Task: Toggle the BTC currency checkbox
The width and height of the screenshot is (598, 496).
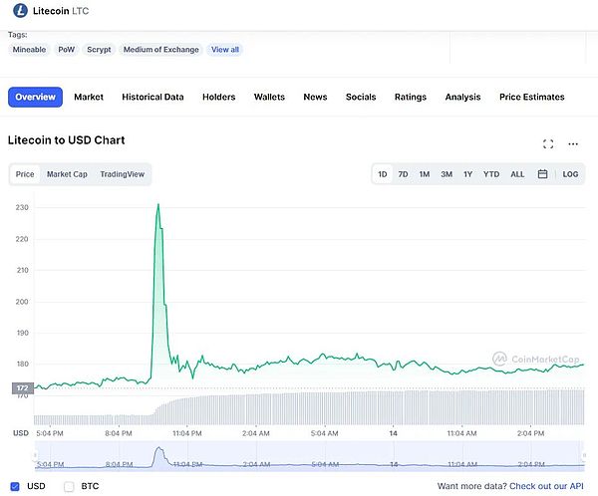Action: [69, 486]
